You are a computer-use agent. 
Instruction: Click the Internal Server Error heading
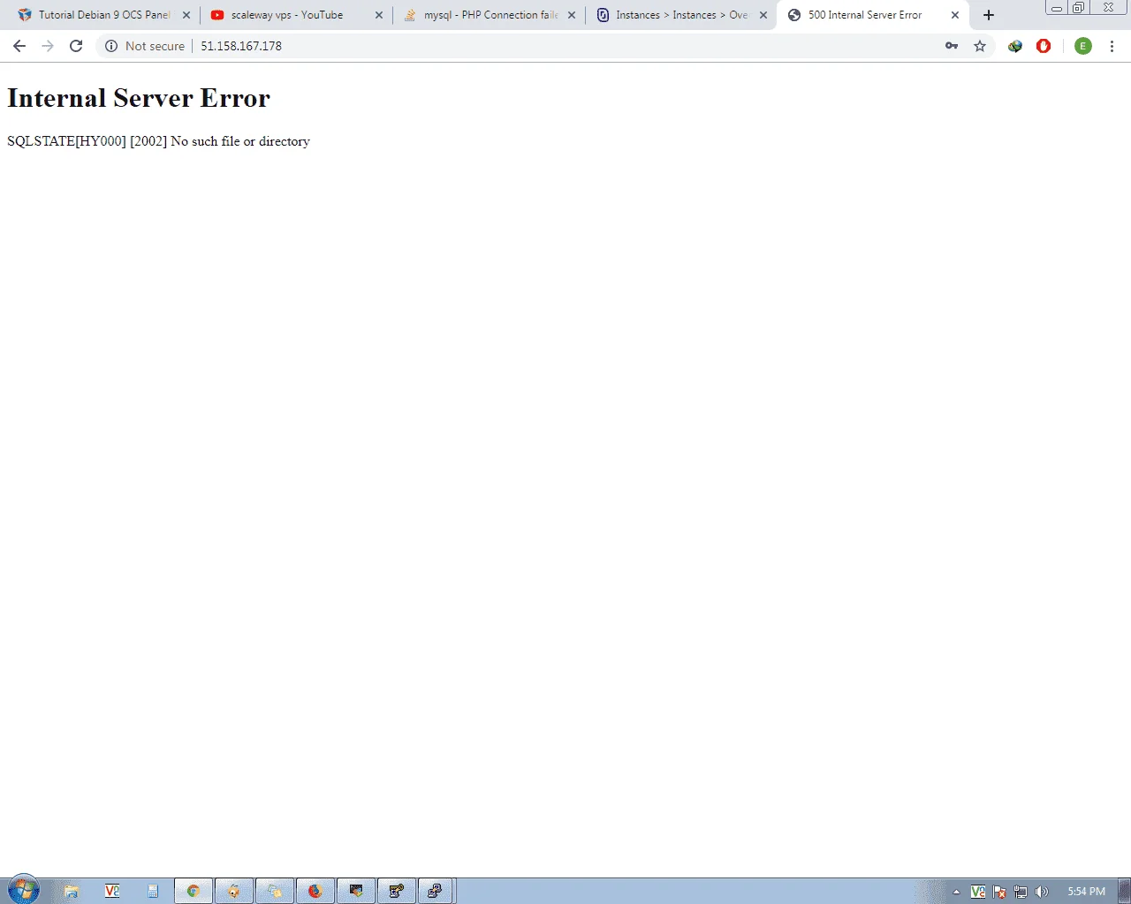[139, 98]
